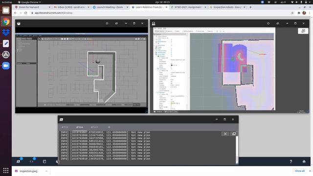
Task: Click the black Polygon Color swatch in RViz
Action: pos(172,65)
